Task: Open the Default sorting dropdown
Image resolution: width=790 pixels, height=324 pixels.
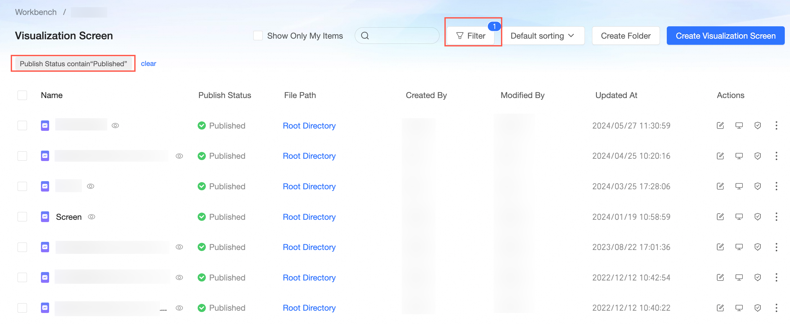Action: tap(542, 36)
